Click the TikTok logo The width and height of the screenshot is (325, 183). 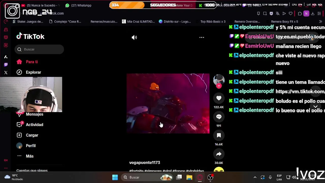[30, 37]
